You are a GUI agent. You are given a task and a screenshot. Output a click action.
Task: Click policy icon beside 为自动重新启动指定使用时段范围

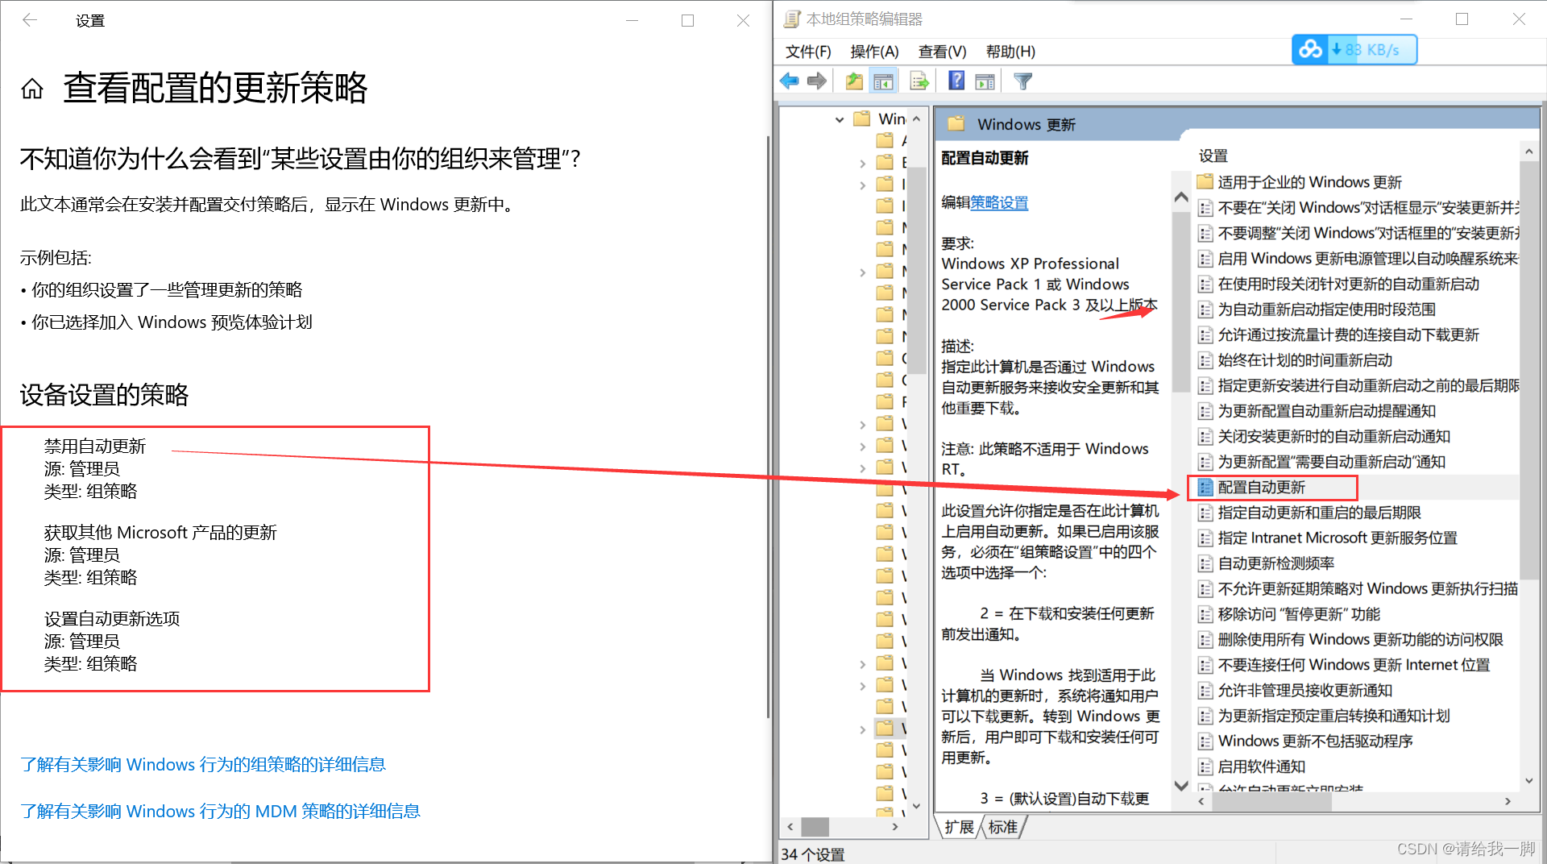1205,309
